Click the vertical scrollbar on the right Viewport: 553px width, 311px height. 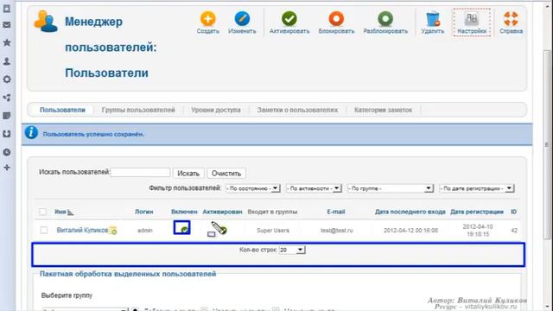pyautogui.click(x=547, y=144)
